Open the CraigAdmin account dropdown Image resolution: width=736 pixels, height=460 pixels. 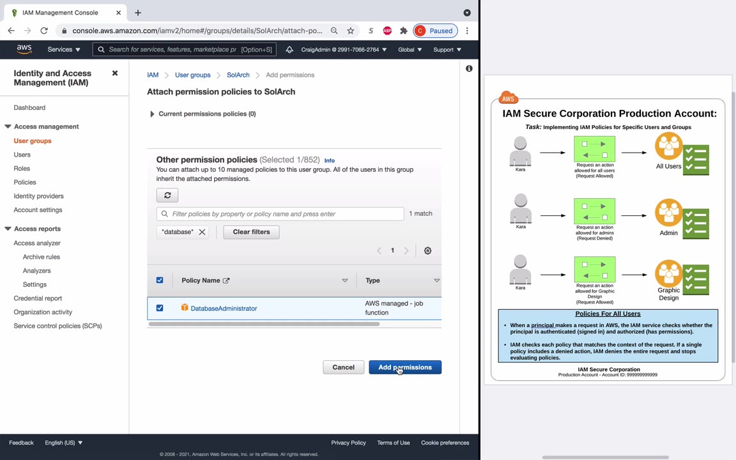click(344, 49)
